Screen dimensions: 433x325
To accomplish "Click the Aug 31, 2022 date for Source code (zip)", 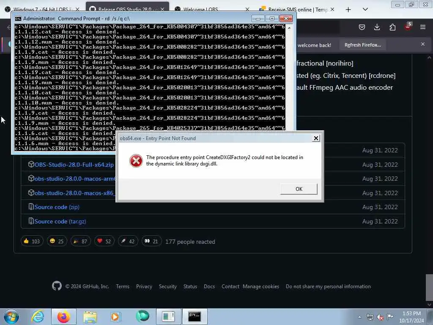I will [x=380, y=207].
